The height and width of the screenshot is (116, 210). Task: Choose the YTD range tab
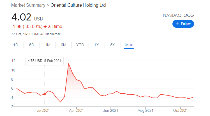[80, 45]
